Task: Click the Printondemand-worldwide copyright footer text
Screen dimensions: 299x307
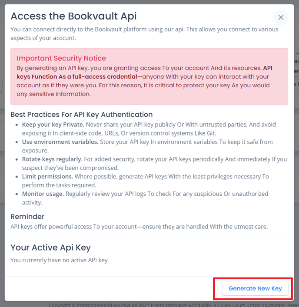Action: (x=173, y=305)
